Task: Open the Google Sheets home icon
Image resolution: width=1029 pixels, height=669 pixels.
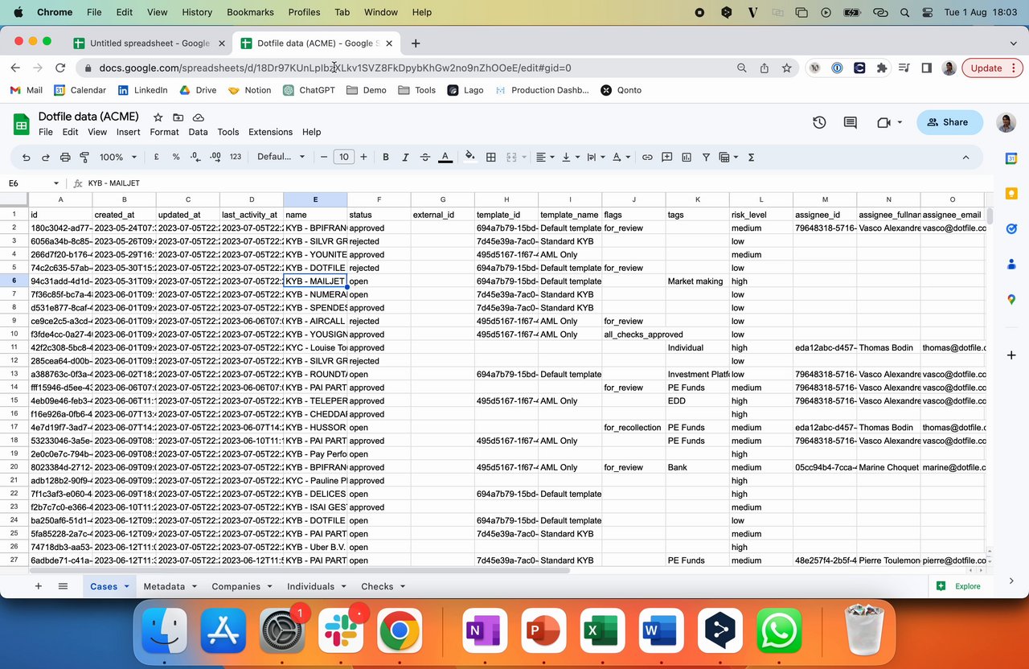Action: [x=22, y=124]
